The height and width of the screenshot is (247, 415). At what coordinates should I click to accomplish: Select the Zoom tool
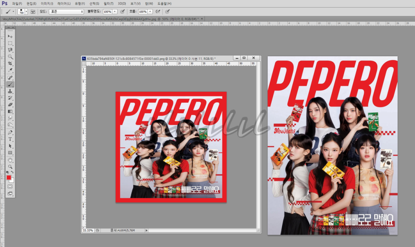point(10,167)
